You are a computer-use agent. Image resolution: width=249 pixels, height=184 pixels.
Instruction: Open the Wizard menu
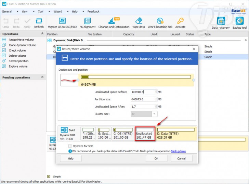58,11
